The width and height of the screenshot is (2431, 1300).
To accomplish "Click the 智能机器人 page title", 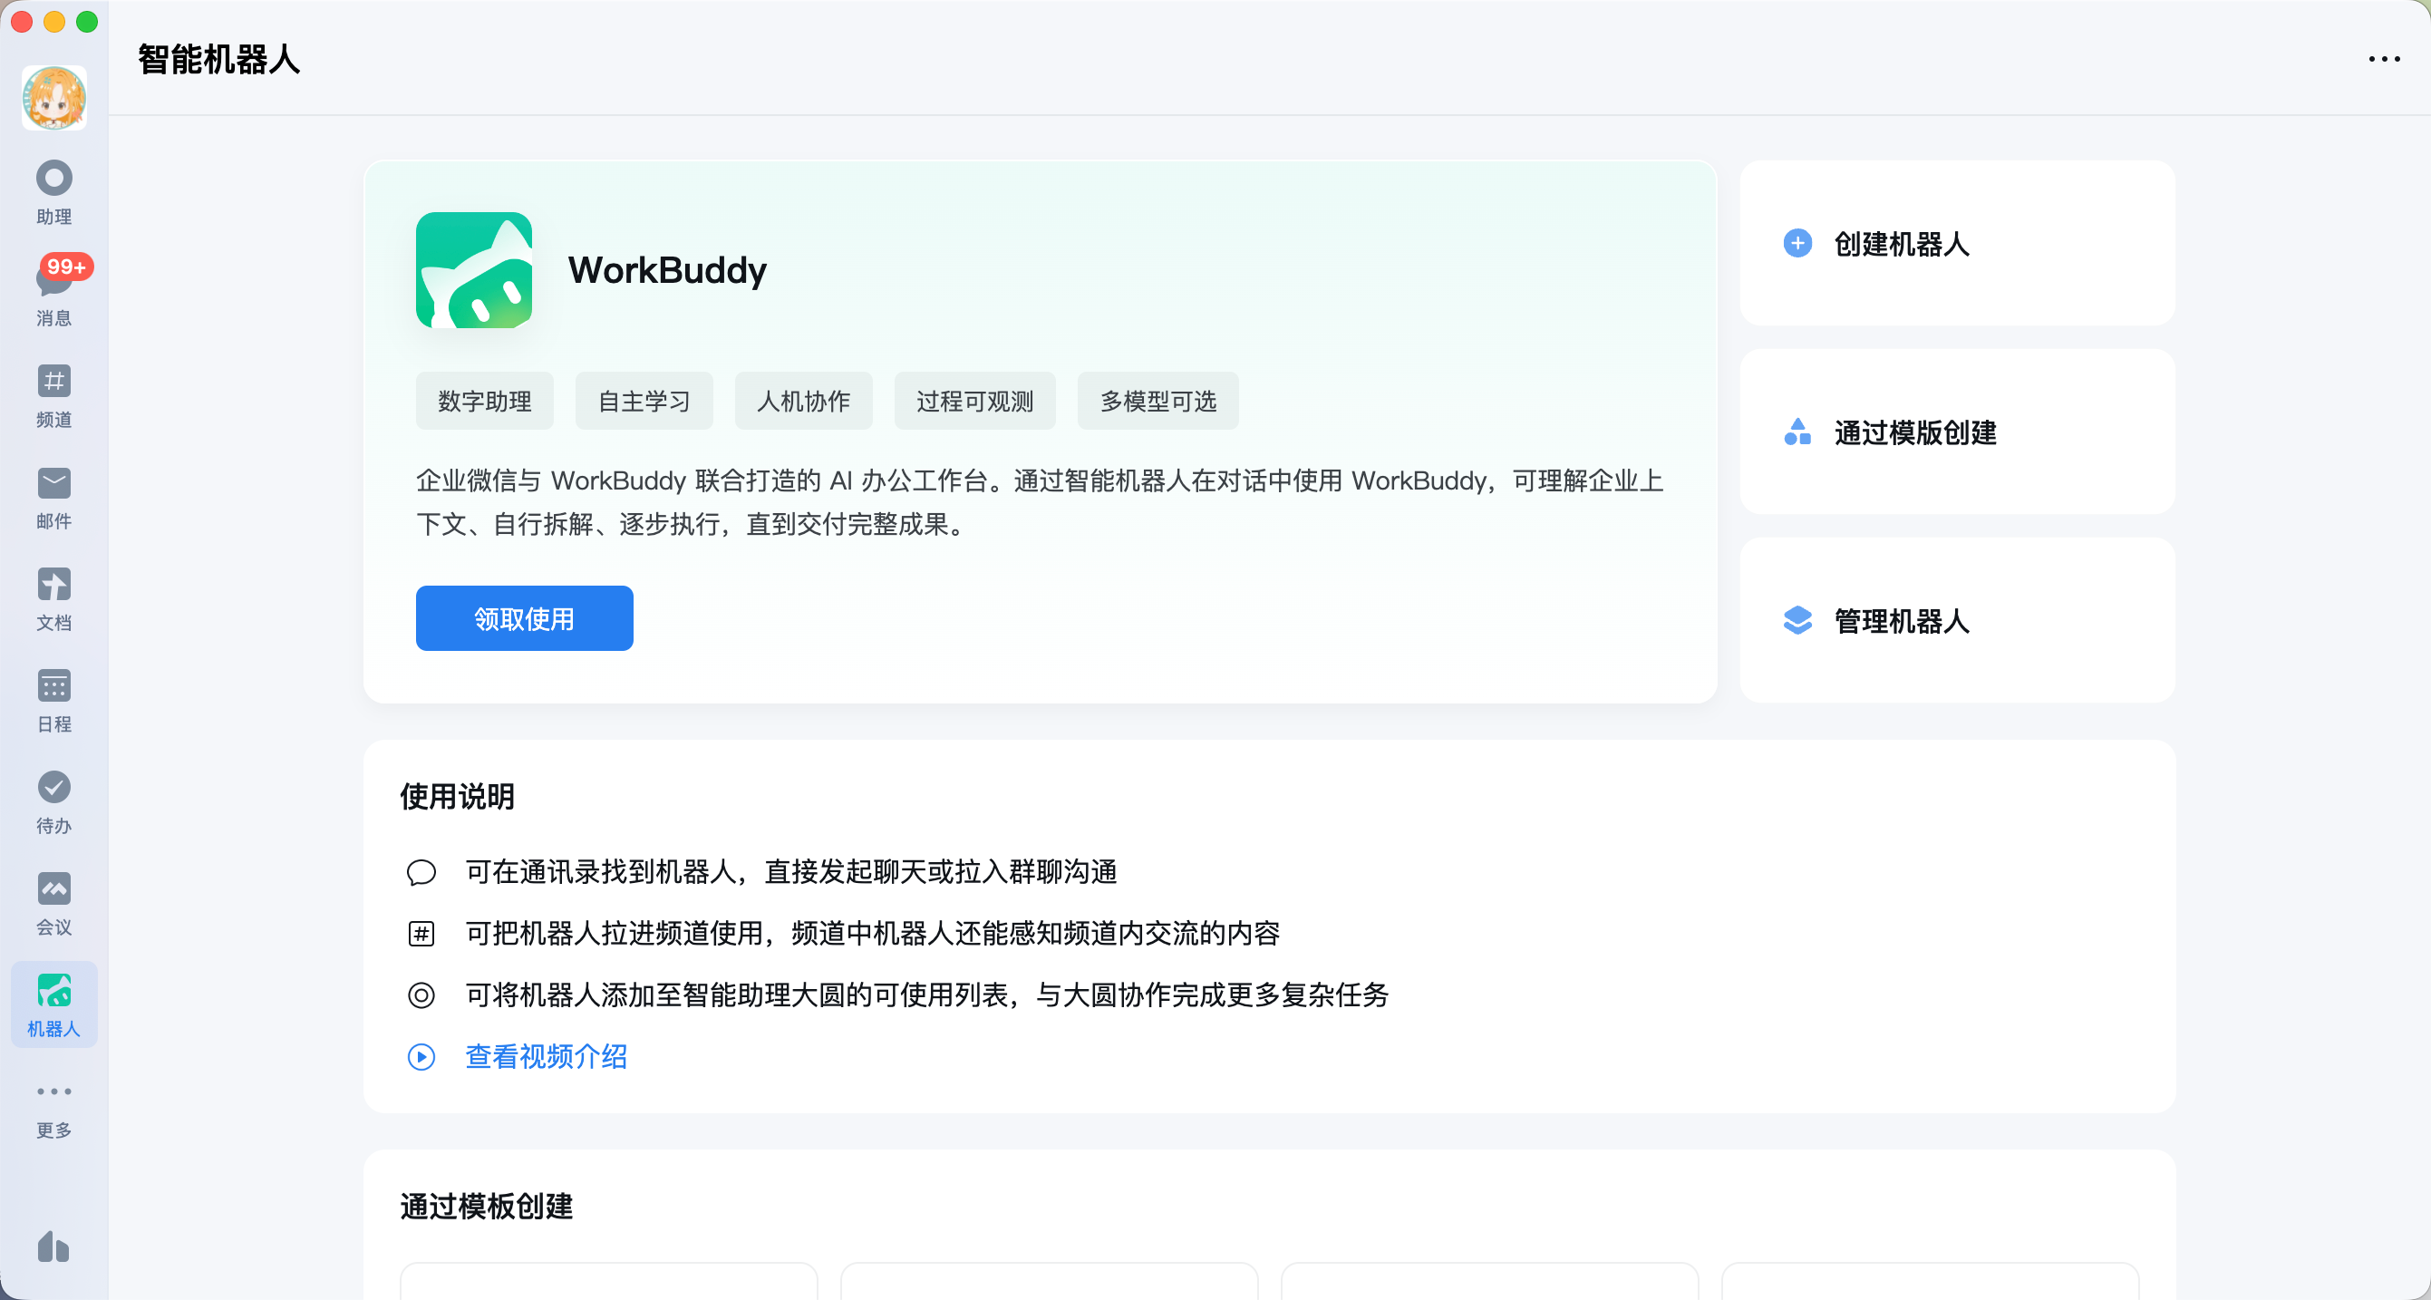I will [219, 59].
